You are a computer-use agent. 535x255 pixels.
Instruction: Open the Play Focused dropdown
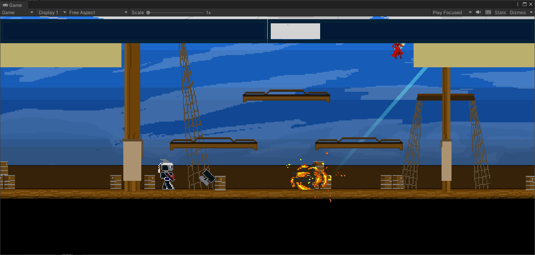(x=452, y=12)
